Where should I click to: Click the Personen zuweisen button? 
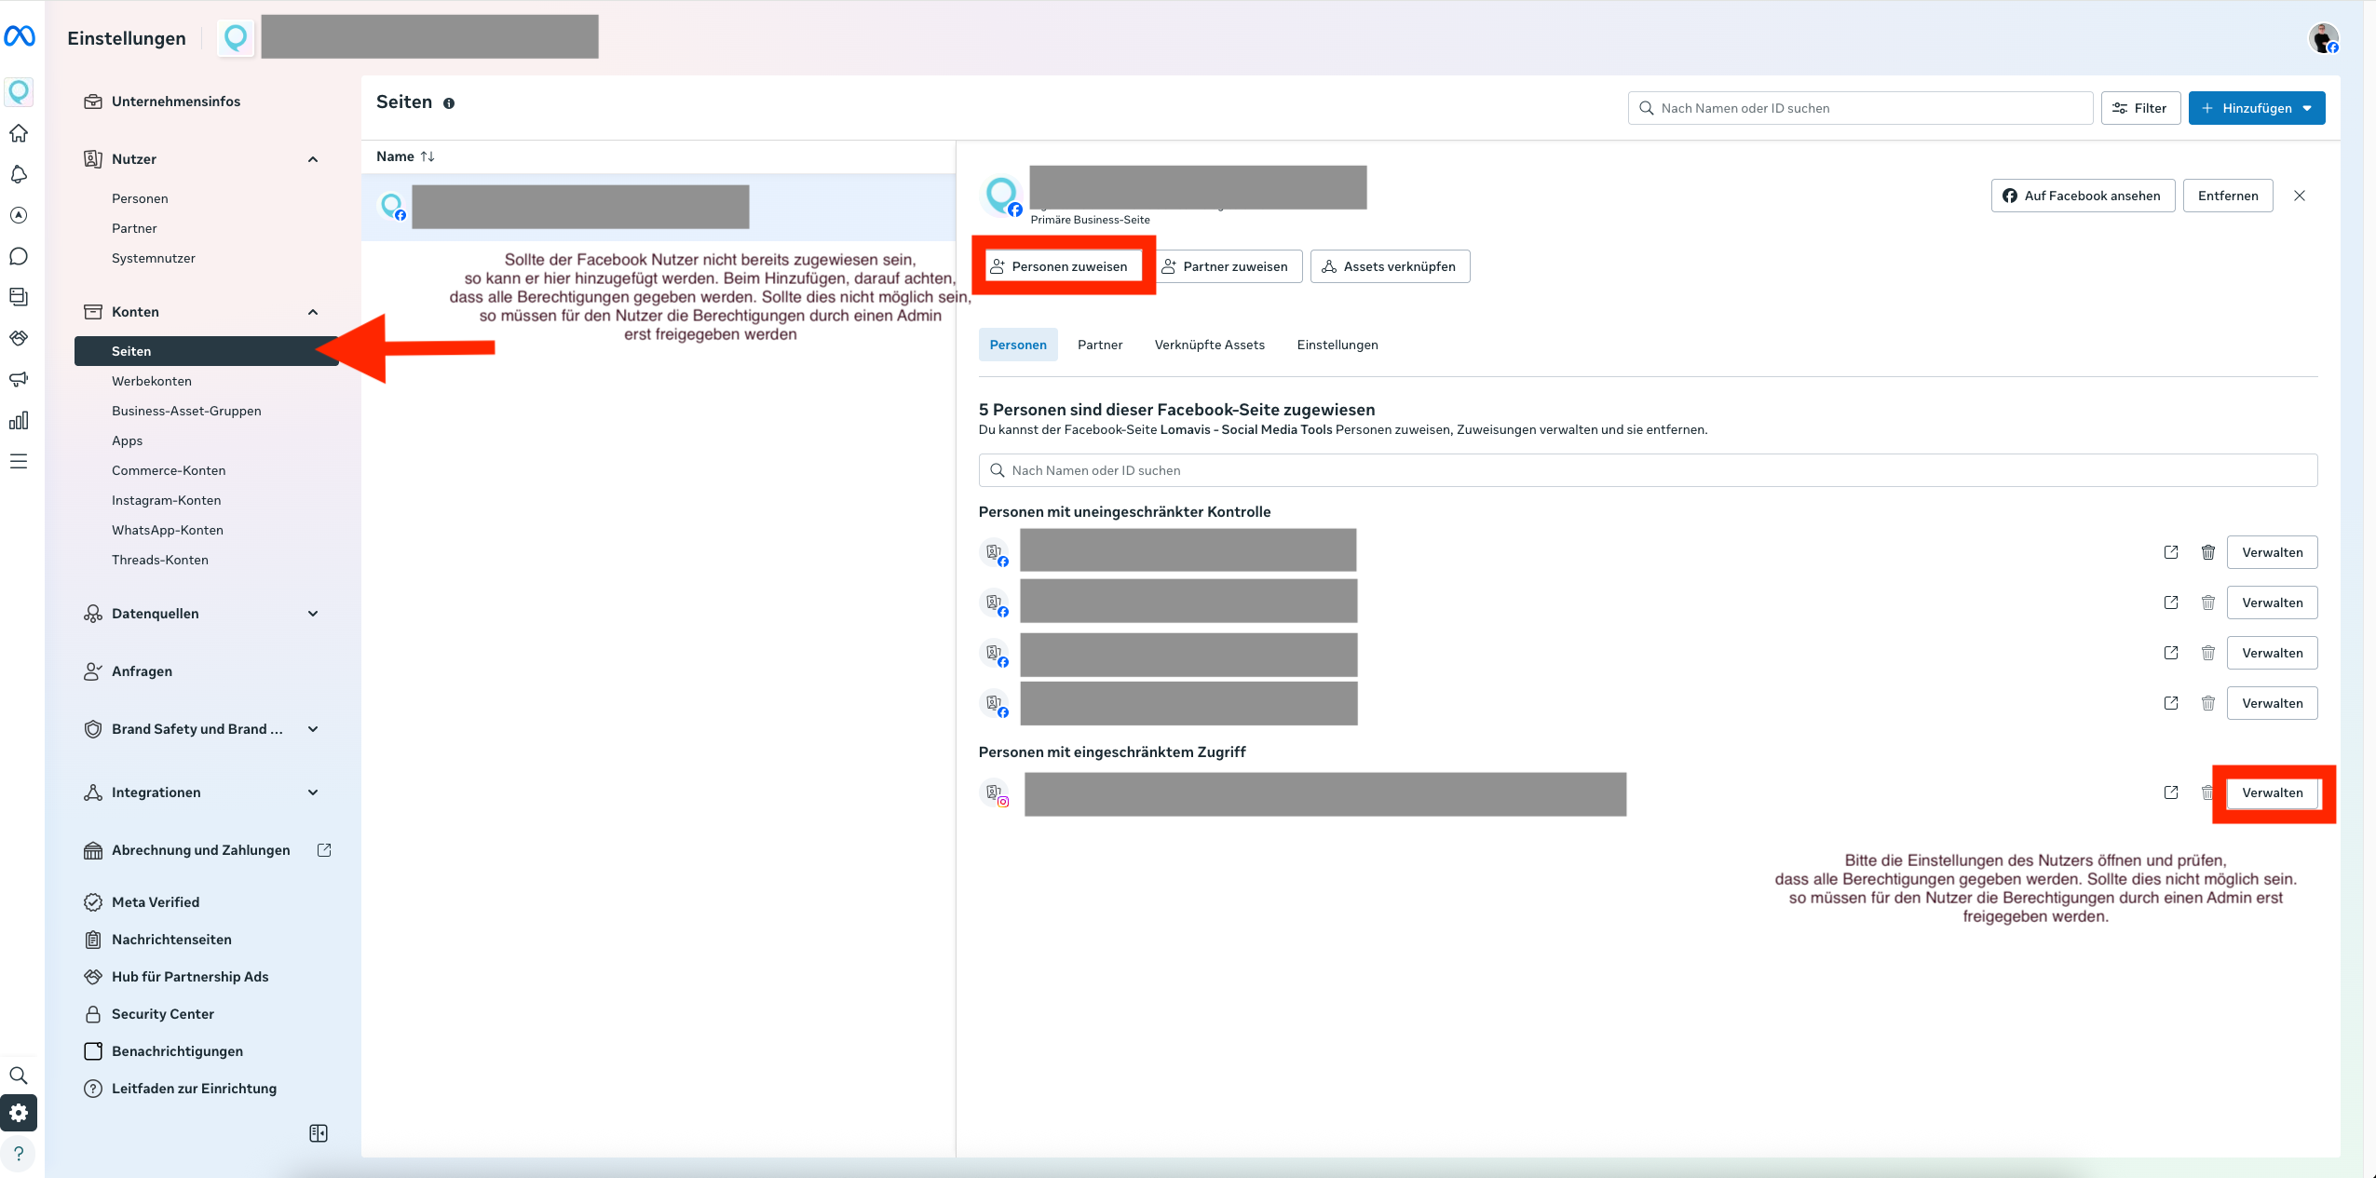pyautogui.click(x=1063, y=266)
